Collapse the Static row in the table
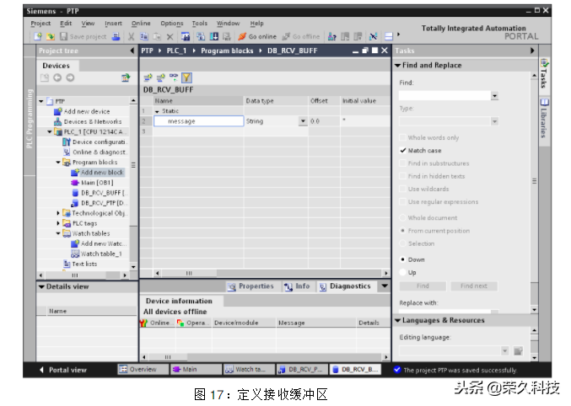Image resolution: width=571 pixels, height=406 pixels. point(157,111)
